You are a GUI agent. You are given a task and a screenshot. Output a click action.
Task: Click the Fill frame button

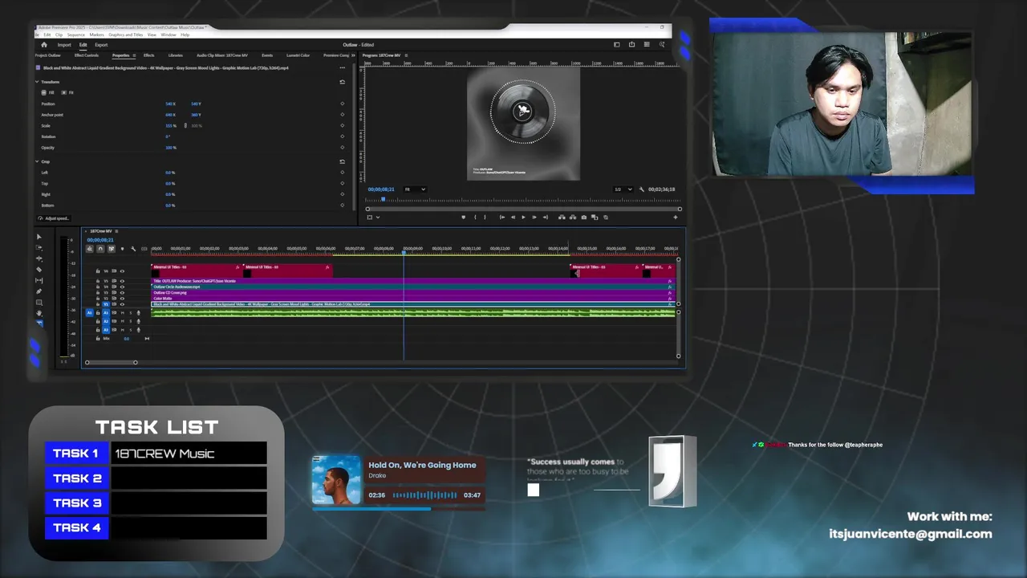(x=48, y=92)
